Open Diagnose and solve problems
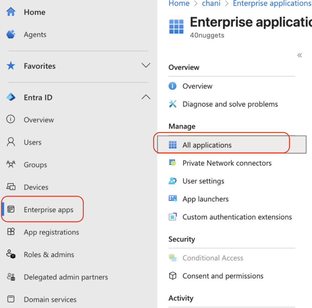312x308 pixels. pos(230,104)
